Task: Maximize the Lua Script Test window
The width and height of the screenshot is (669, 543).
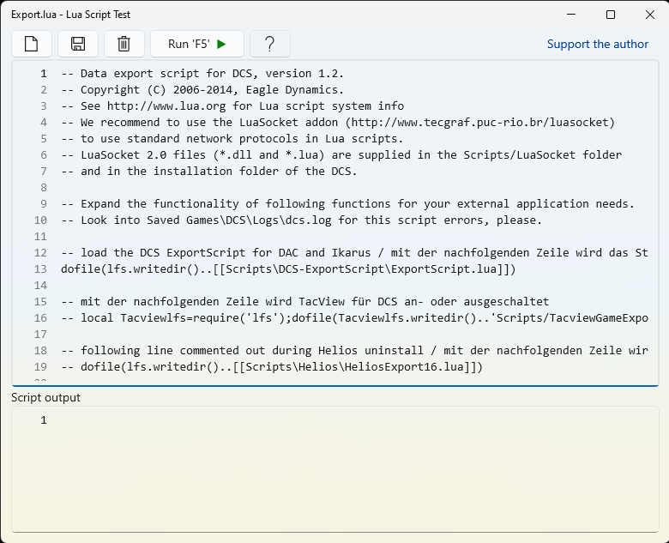Action: click(611, 15)
